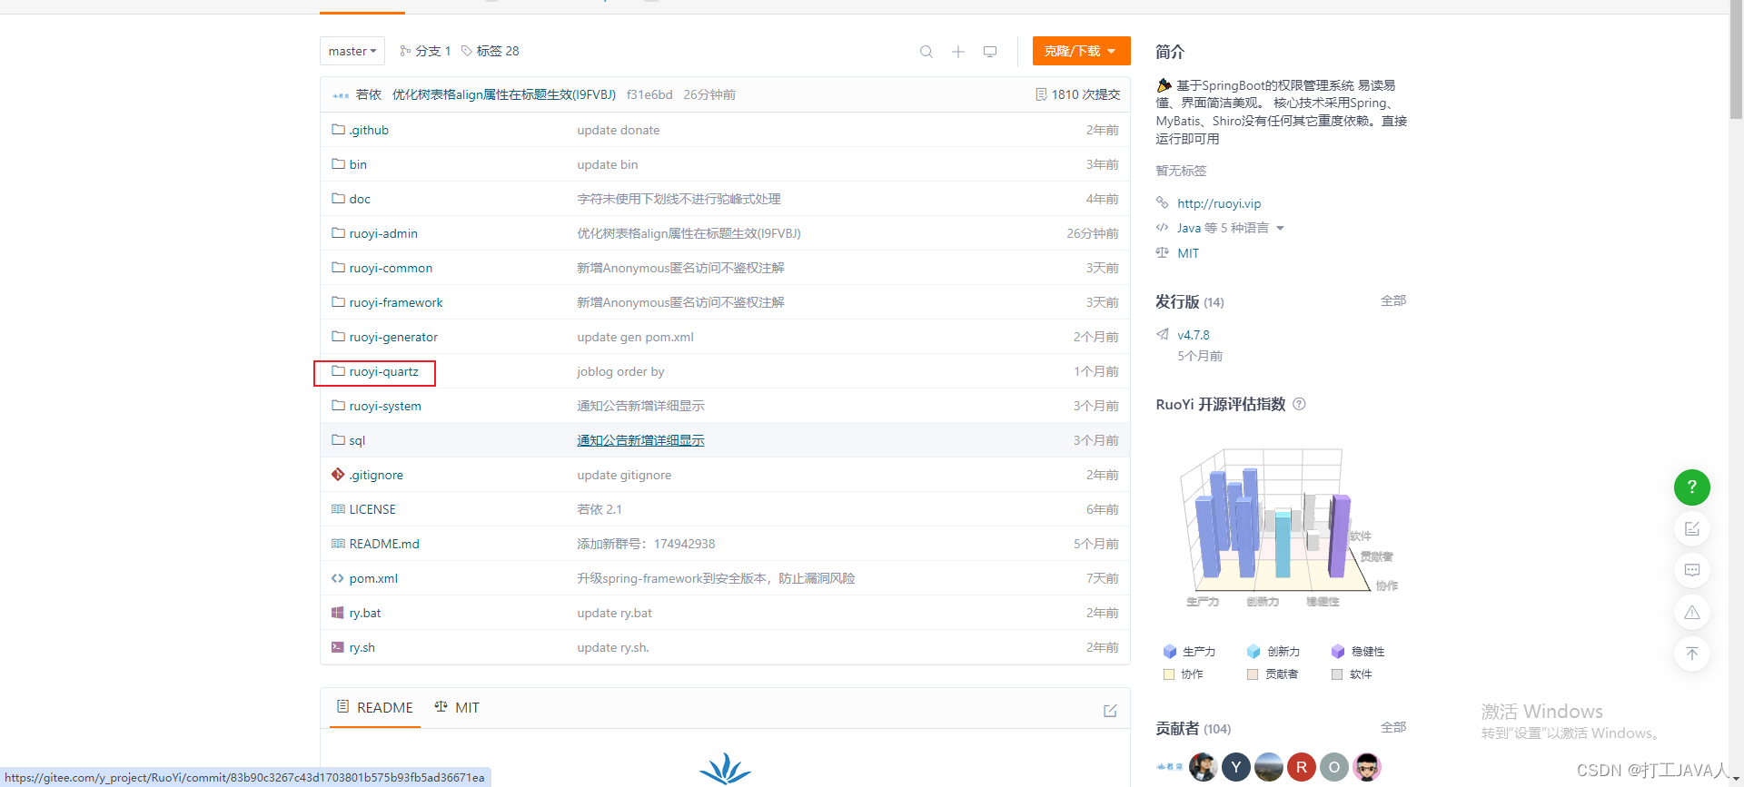
Task: Open the f31e6bd commit hash link
Action: 649,94
